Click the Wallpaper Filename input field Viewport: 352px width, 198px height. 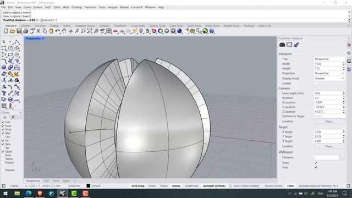[x=327, y=158]
